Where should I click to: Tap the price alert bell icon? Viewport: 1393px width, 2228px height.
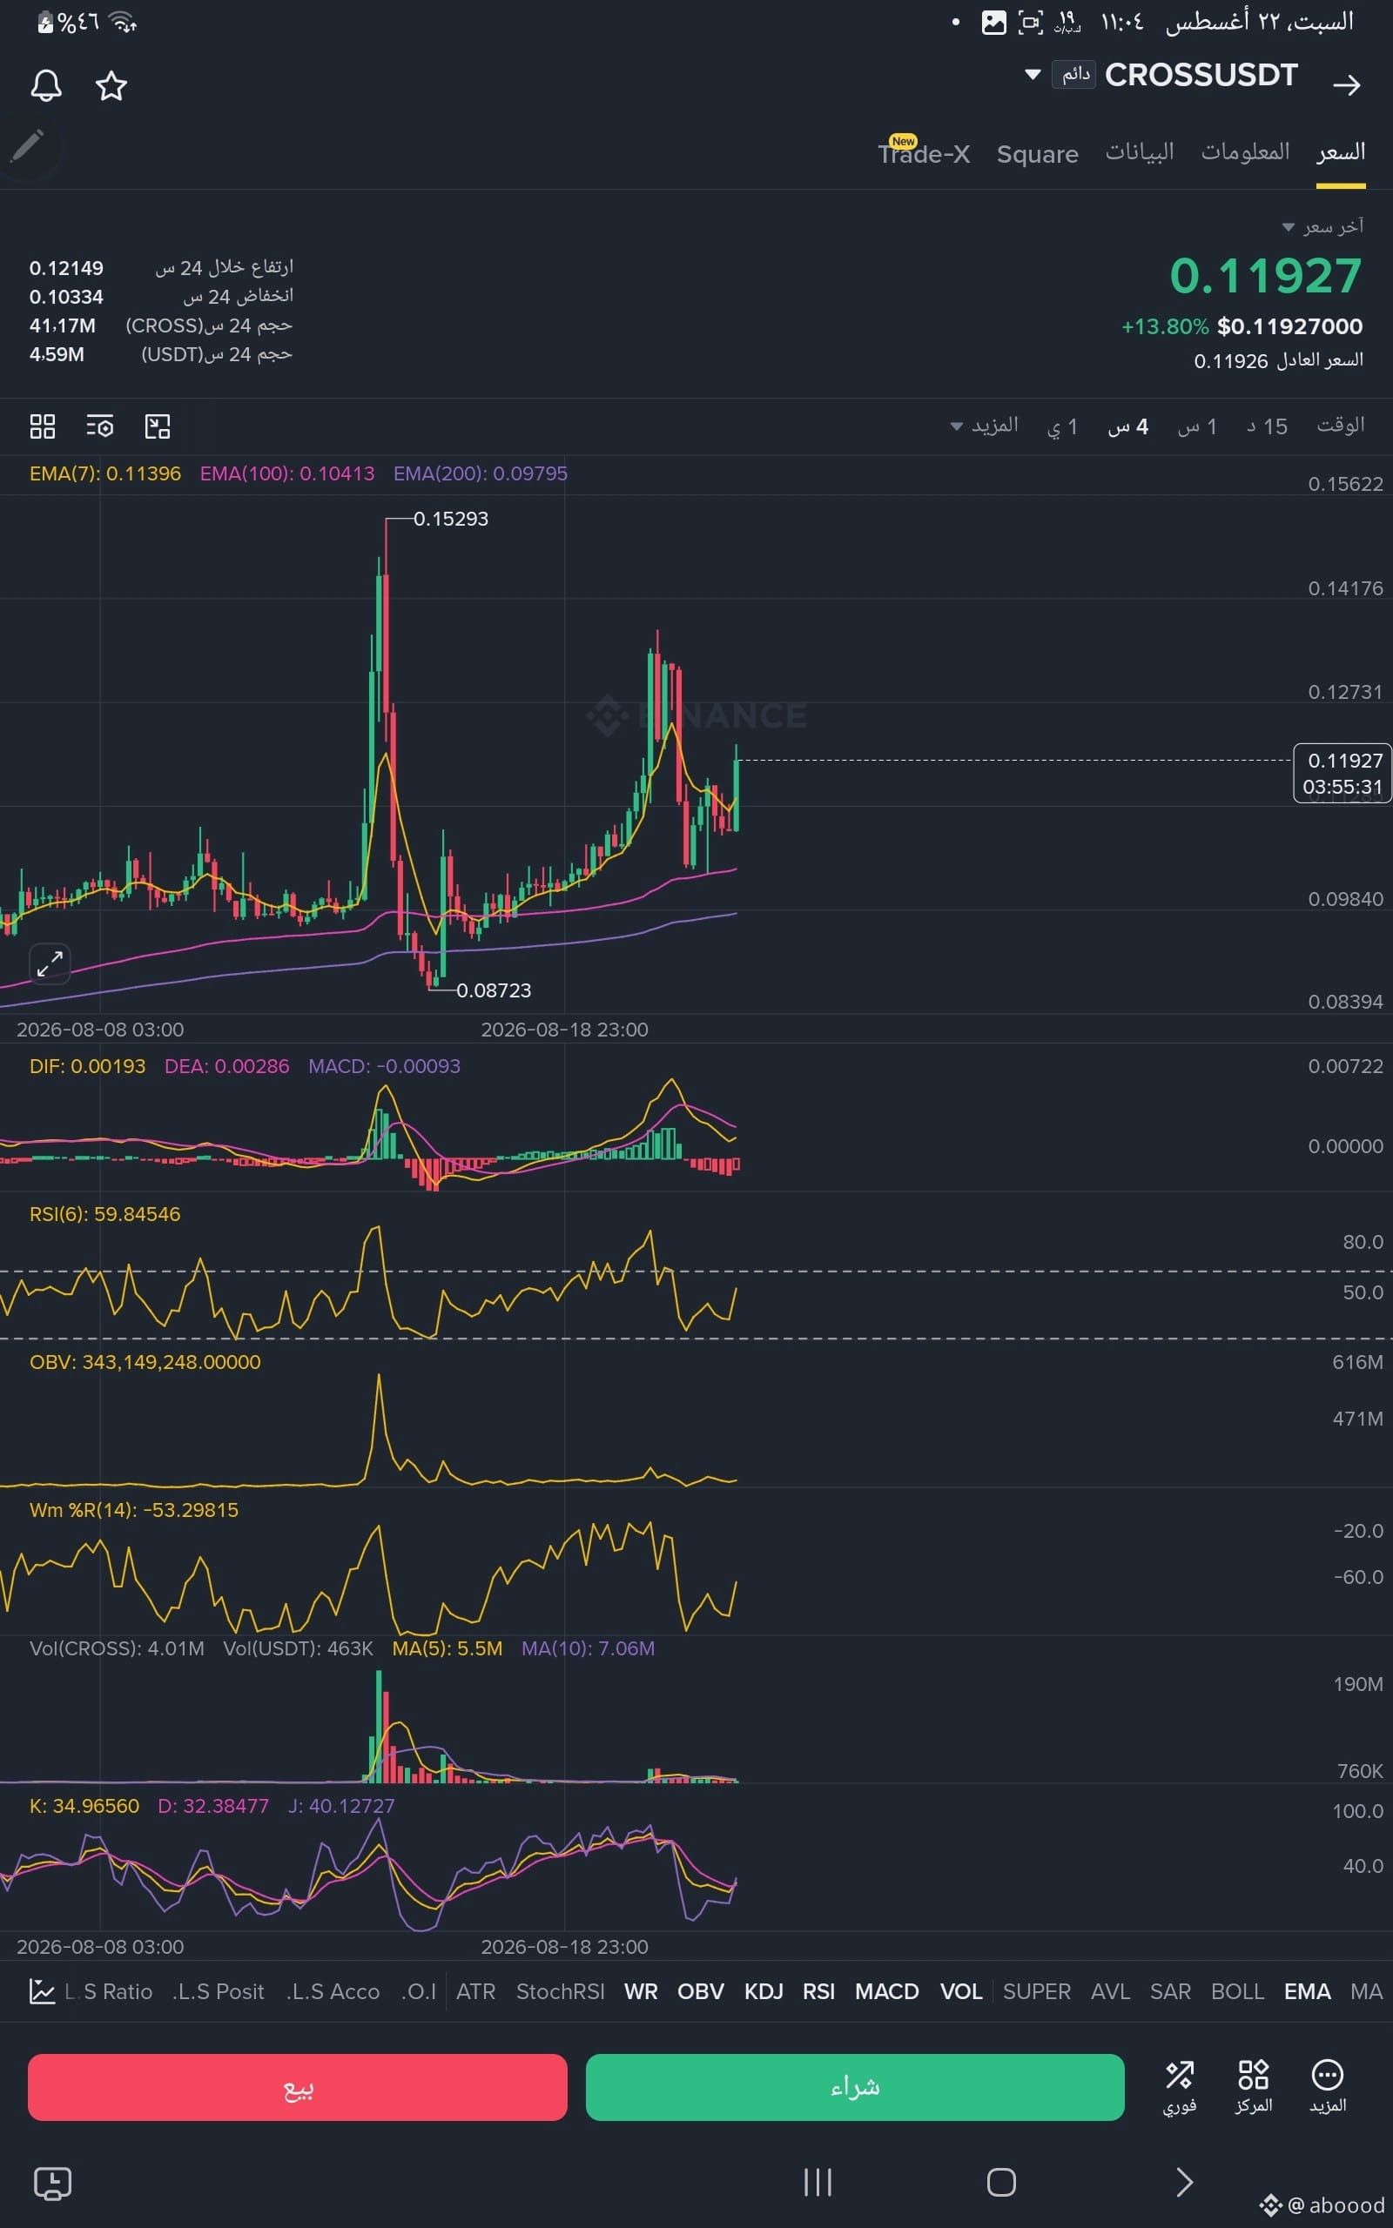[46, 85]
